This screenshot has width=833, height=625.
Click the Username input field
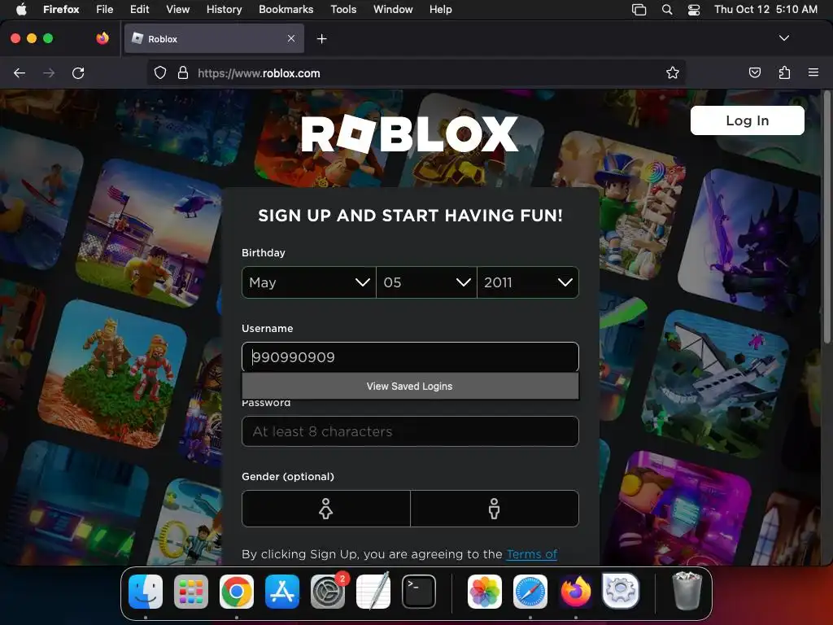(x=410, y=357)
